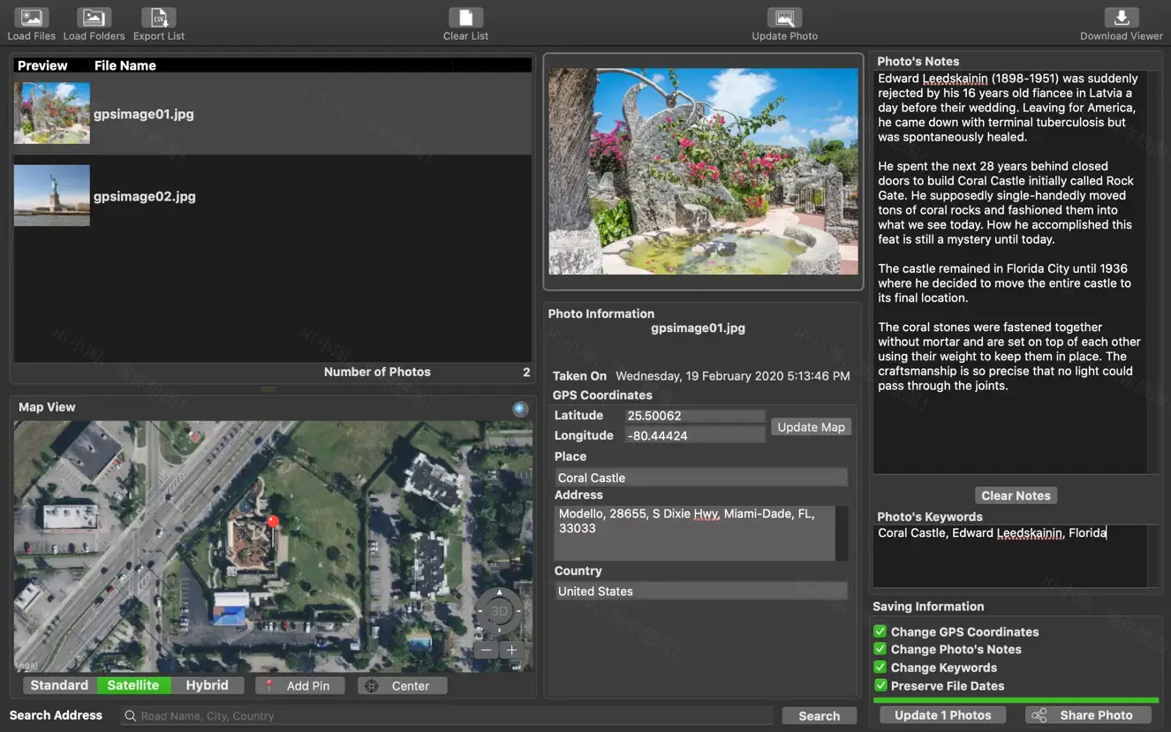Export the photo list as CSV

click(158, 15)
